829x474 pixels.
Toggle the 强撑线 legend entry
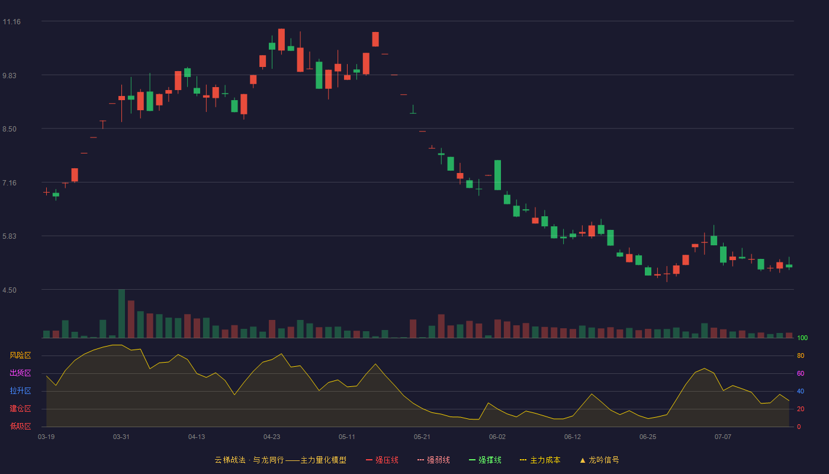click(x=485, y=460)
